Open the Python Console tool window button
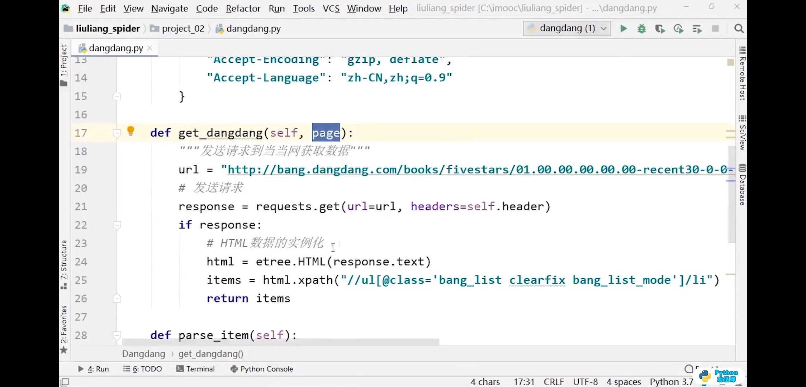The height and width of the screenshot is (387, 806). click(262, 369)
